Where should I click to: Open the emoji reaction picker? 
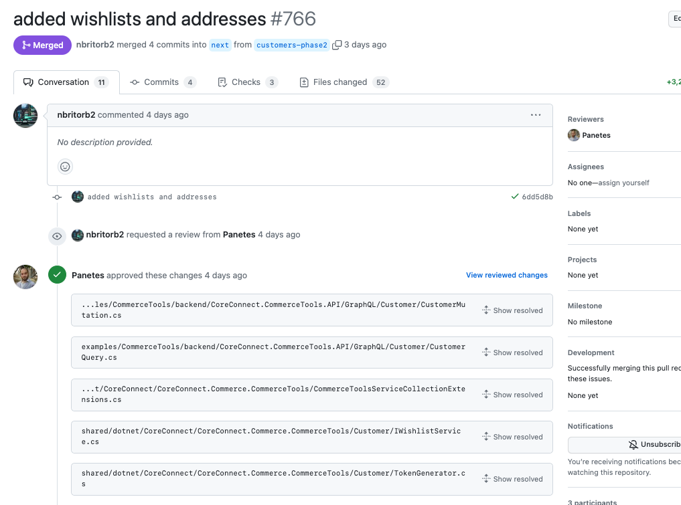pos(65,167)
